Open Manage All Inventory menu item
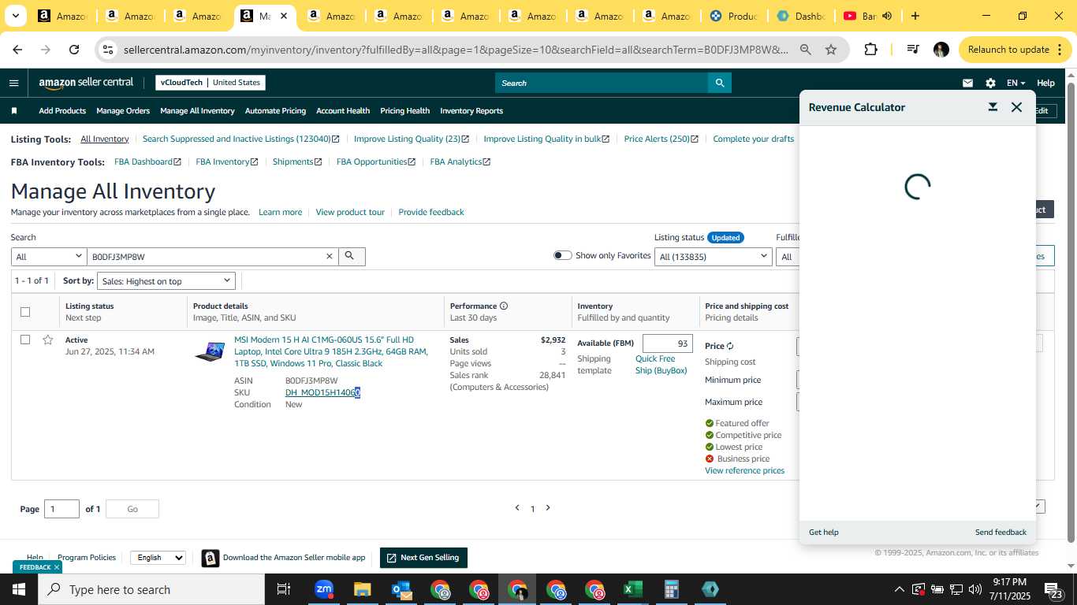Image resolution: width=1077 pixels, height=605 pixels. 197,111
